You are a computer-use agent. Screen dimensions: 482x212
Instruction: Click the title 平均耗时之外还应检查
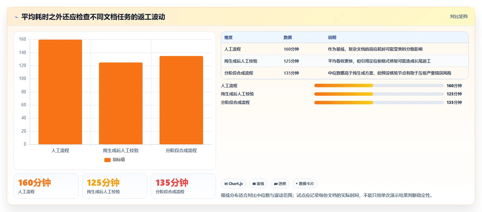[93, 17]
